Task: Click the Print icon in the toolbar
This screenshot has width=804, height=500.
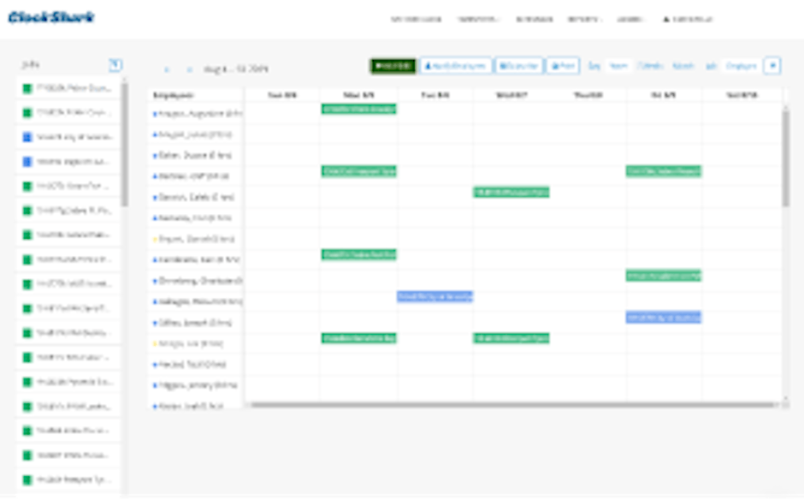Action: pos(554,64)
